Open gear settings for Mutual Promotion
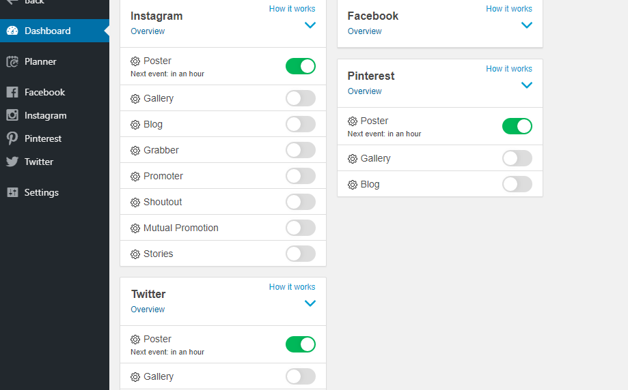This screenshot has height=390, width=628. [135, 228]
